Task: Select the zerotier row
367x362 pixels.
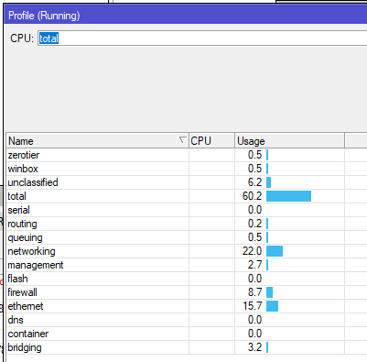Action: [187, 155]
